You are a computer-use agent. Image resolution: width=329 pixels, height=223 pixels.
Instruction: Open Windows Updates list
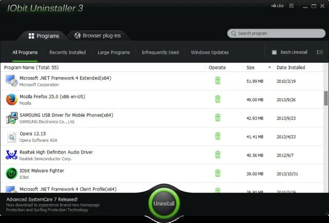coord(210,52)
